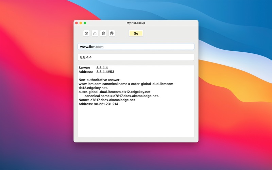This screenshot has width=272, height=170.
Task: Click 'Name: e7817.dscx.akamaiedge.net' line
Action: point(107,100)
